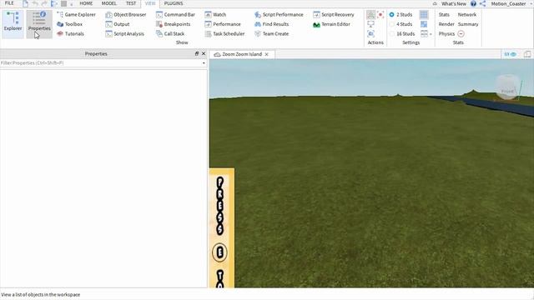The height and width of the screenshot is (300, 534).
Task: Toggle the Explorer panel button
Action: coord(13,23)
